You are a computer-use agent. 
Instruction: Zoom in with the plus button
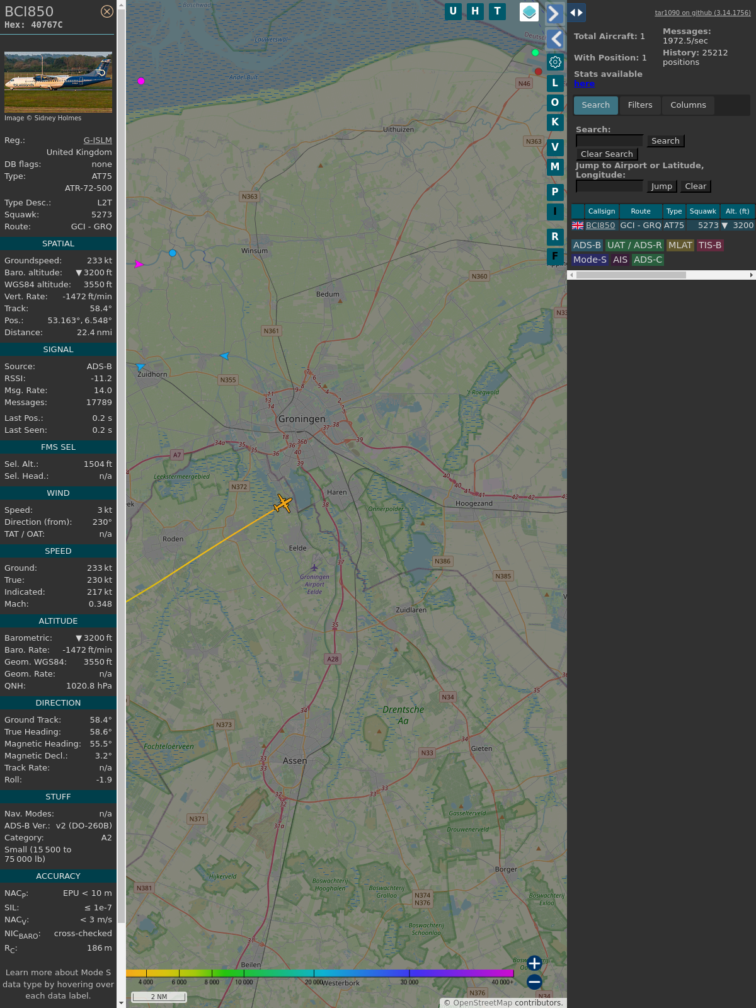(534, 963)
